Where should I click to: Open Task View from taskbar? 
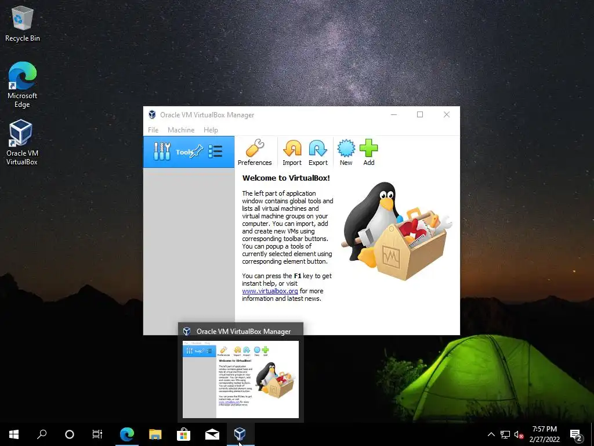97,434
